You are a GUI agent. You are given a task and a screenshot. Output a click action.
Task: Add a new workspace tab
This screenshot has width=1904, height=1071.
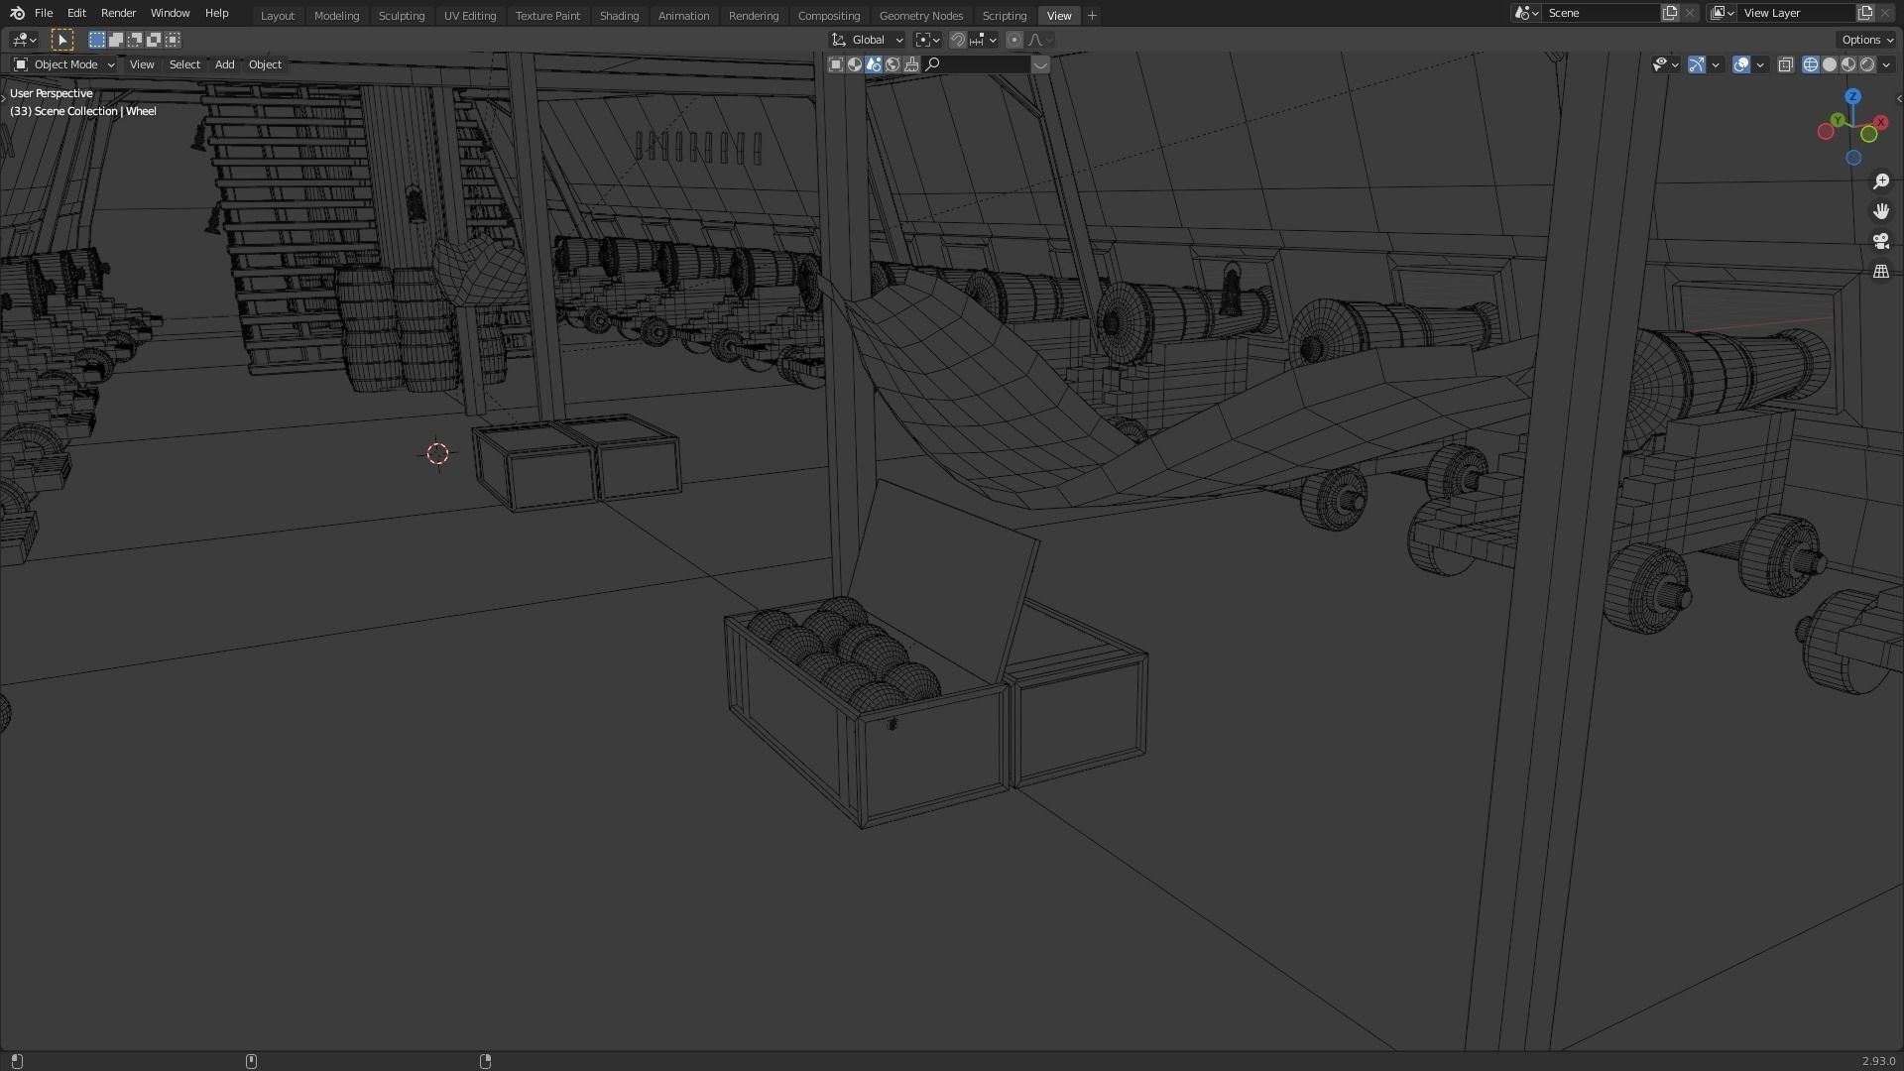[1092, 16]
